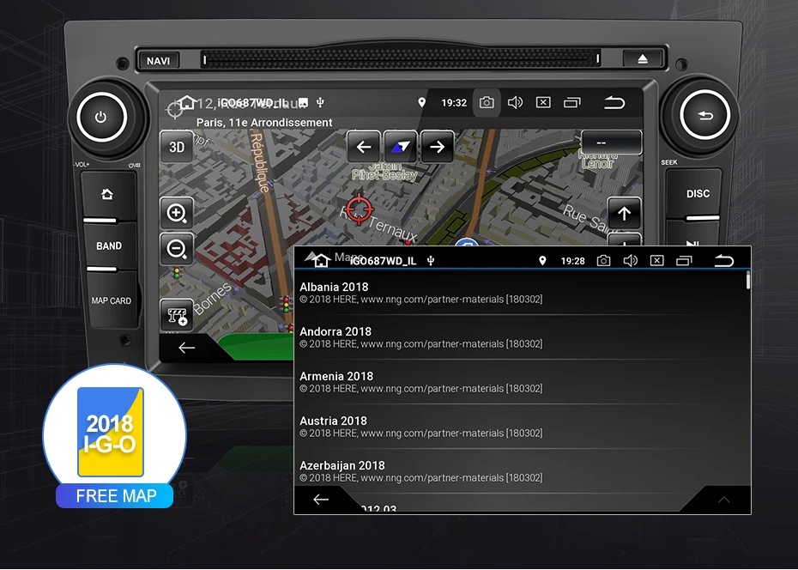Close app via X in map status bar
This screenshot has width=798, height=570.
pos(543,103)
